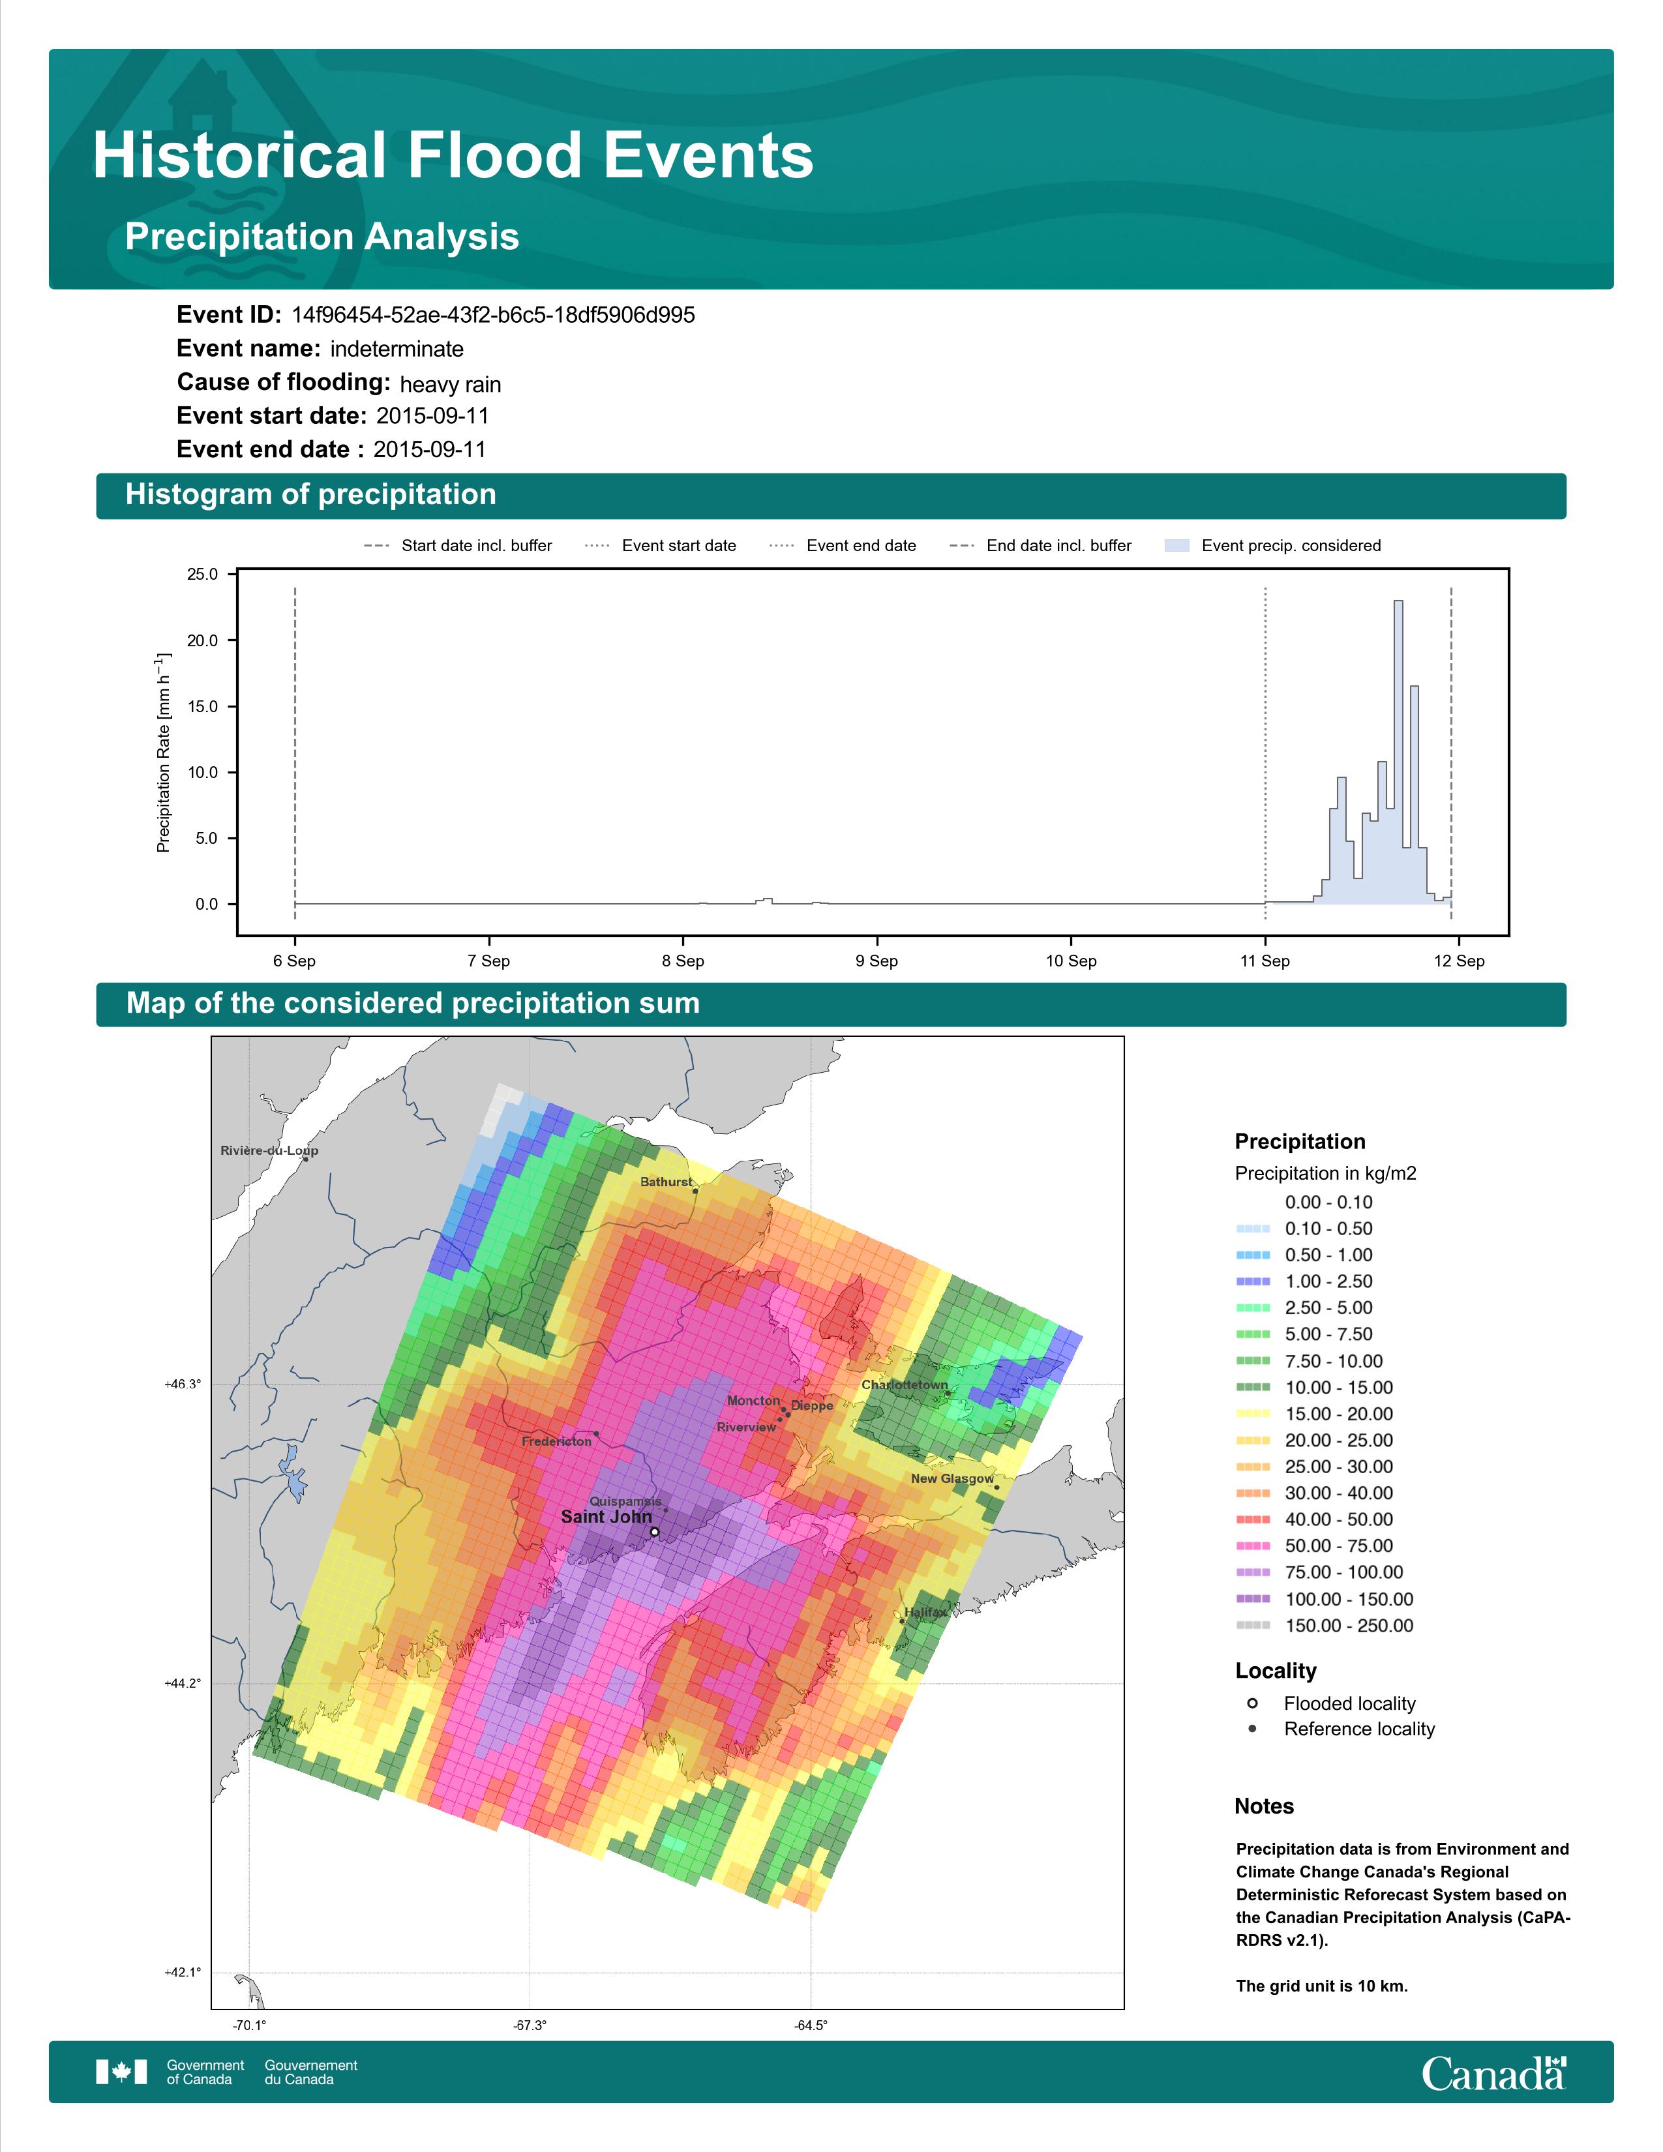Click the Precipitation in kg/m2 legend subtitle

[1325, 1173]
